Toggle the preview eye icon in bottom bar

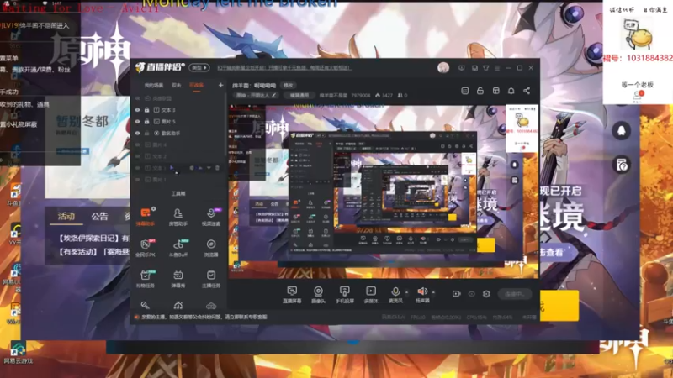(472, 293)
